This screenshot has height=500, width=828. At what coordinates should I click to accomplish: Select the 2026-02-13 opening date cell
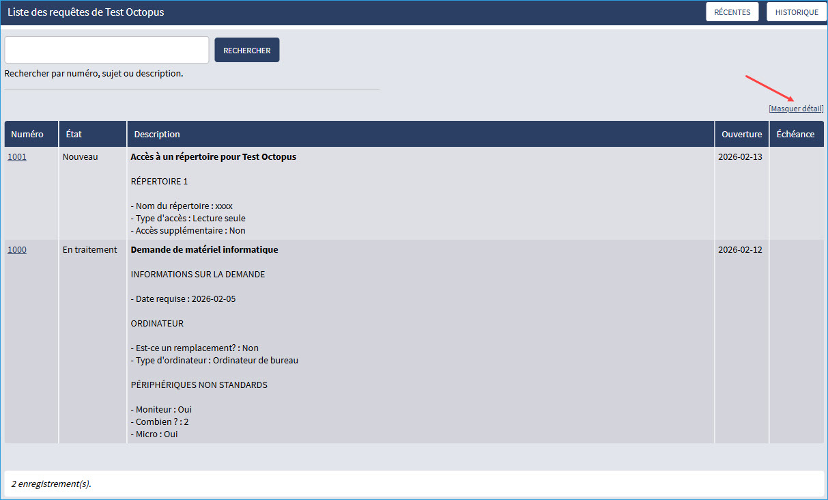point(740,157)
